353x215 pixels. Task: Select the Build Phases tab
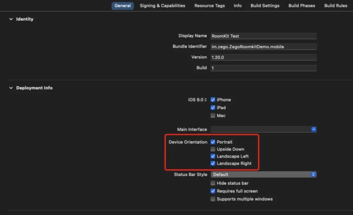point(301,6)
